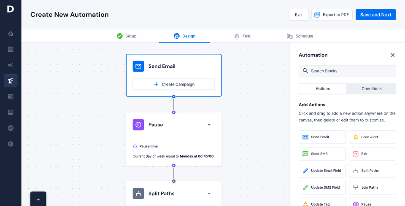The width and height of the screenshot is (405, 206).
Task: Open the Schedule step tab
Action: point(300,36)
